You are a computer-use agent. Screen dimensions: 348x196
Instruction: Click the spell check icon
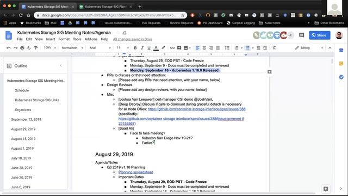pos(29,48)
